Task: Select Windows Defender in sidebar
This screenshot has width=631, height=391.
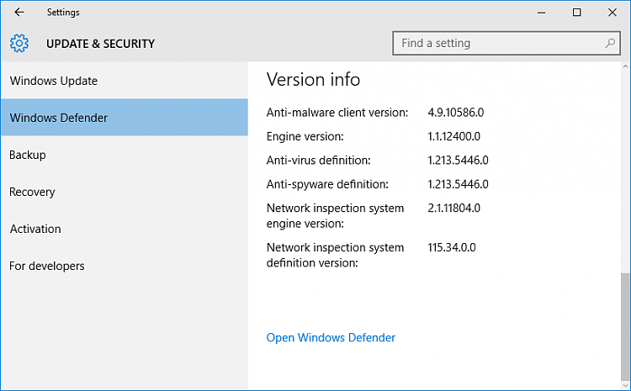Action: click(125, 118)
